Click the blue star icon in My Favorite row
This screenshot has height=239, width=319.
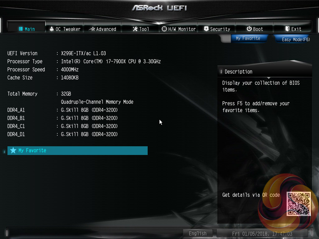click(13, 150)
